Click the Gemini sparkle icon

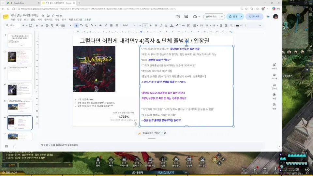(x=268, y=17)
